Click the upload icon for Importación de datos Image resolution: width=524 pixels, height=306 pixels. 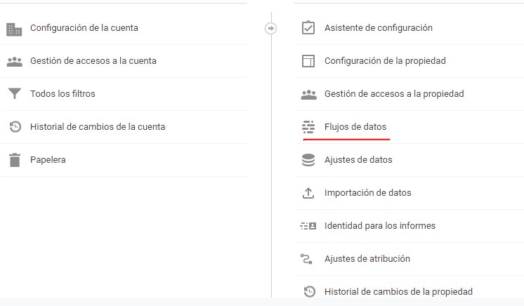point(308,193)
